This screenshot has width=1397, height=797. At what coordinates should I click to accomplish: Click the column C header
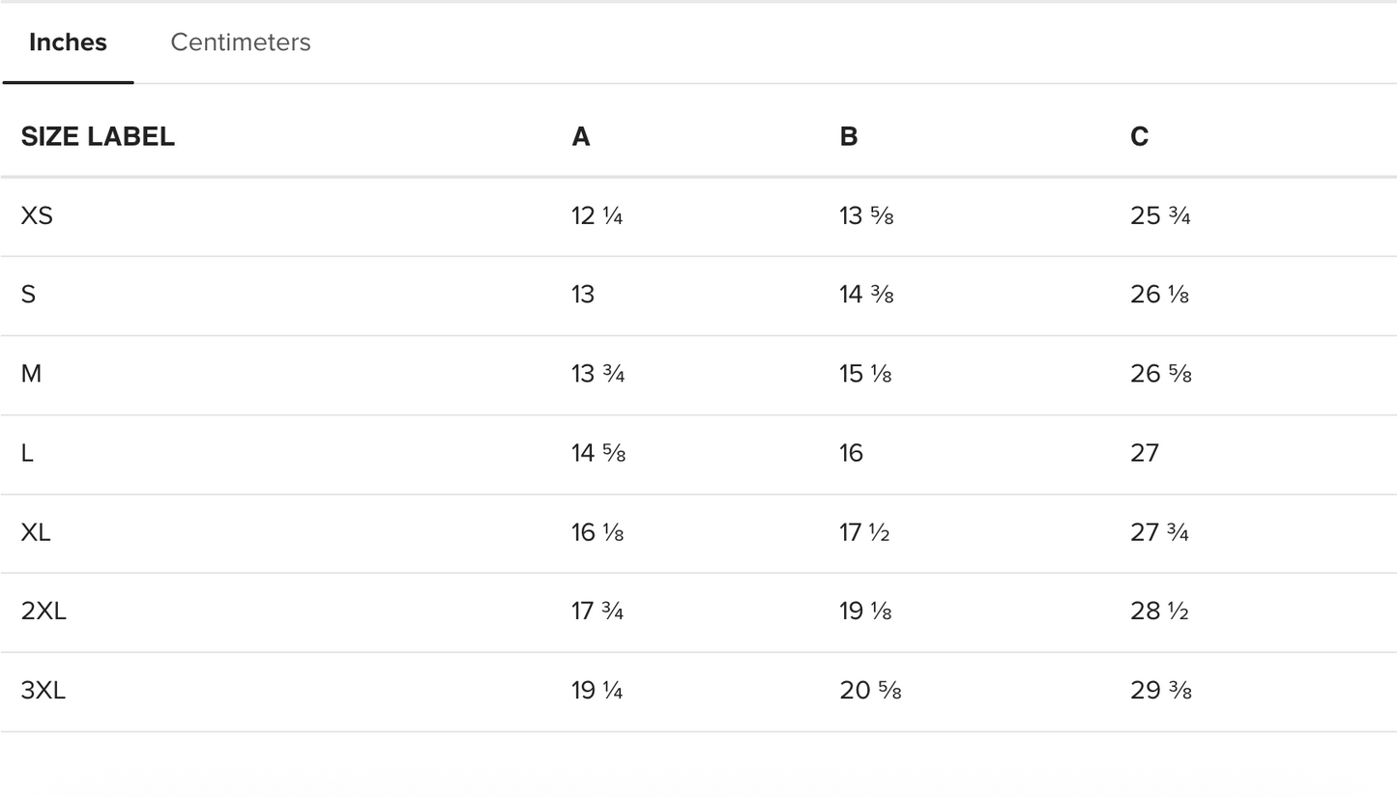tap(1139, 137)
